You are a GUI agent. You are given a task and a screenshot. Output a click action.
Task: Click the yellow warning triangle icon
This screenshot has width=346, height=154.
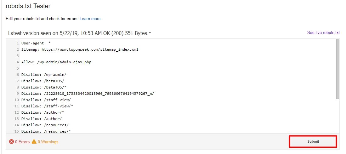(34, 142)
